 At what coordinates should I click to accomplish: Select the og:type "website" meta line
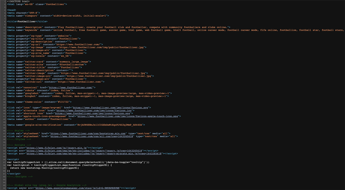(39, 36)
